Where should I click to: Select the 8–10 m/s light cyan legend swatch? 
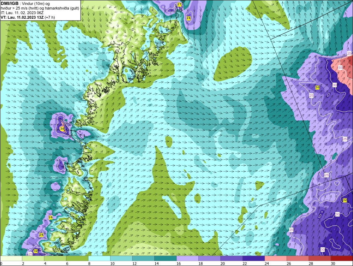[99, 258]
